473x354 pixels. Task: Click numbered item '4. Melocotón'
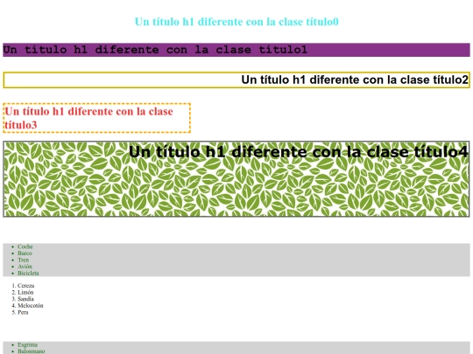[x=27, y=305]
